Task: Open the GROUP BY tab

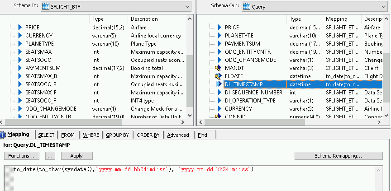Action: [x=117, y=135]
